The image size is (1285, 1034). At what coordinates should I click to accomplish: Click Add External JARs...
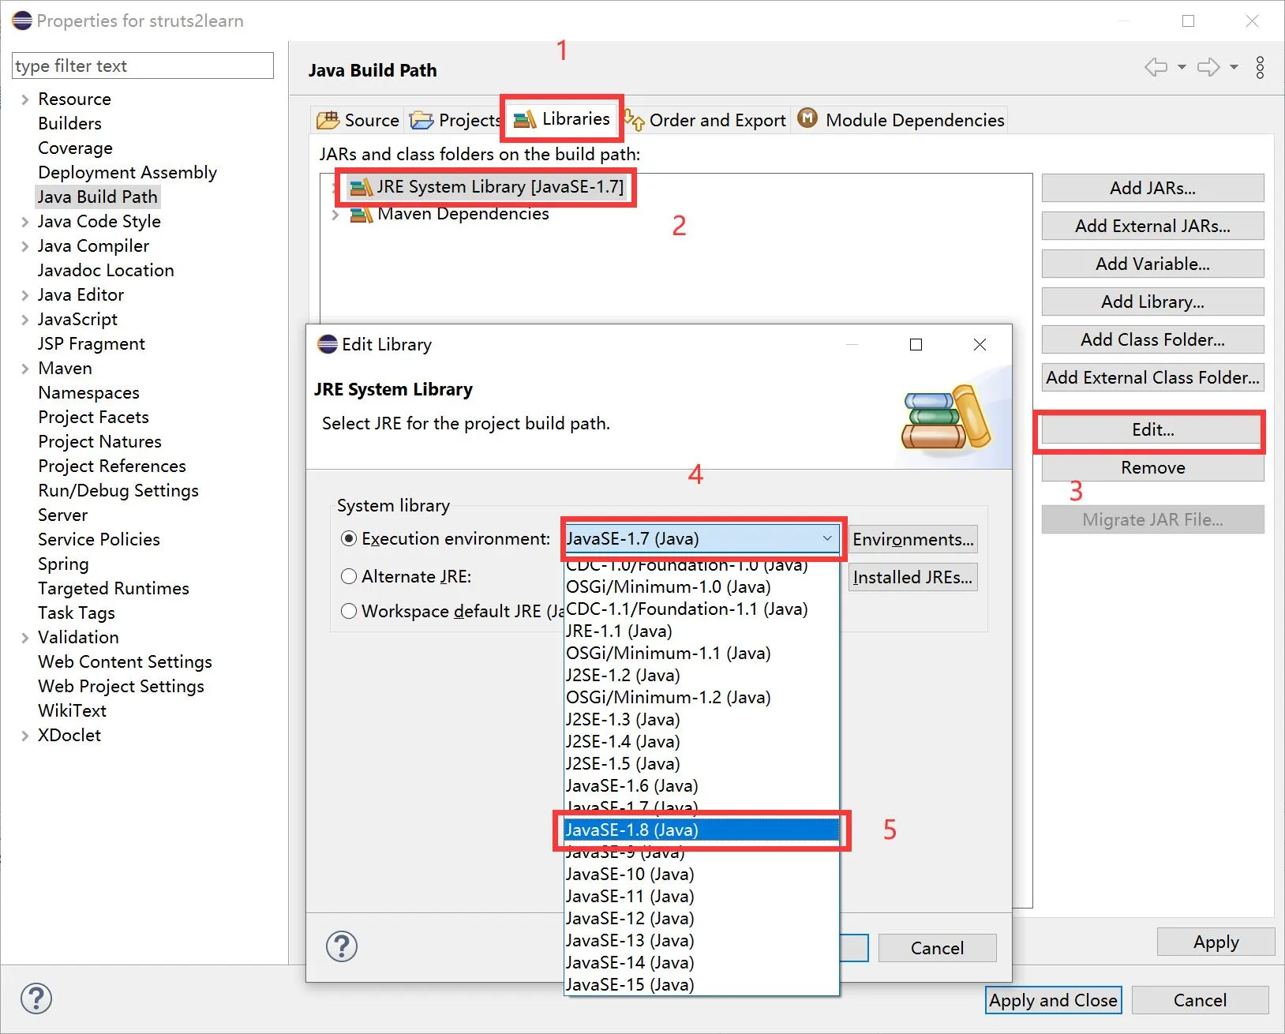(1152, 226)
